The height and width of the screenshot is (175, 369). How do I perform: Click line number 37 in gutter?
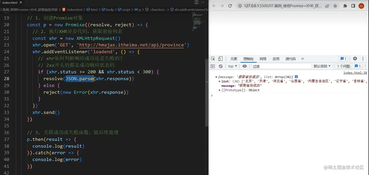(x=6, y=139)
